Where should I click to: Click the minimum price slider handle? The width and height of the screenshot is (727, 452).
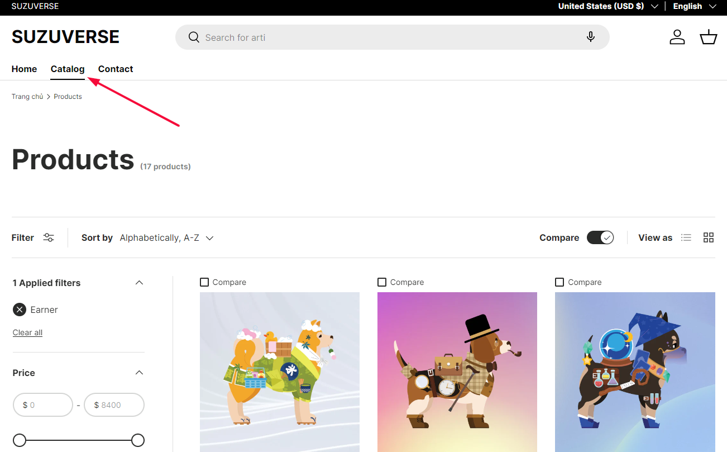click(x=20, y=440)
